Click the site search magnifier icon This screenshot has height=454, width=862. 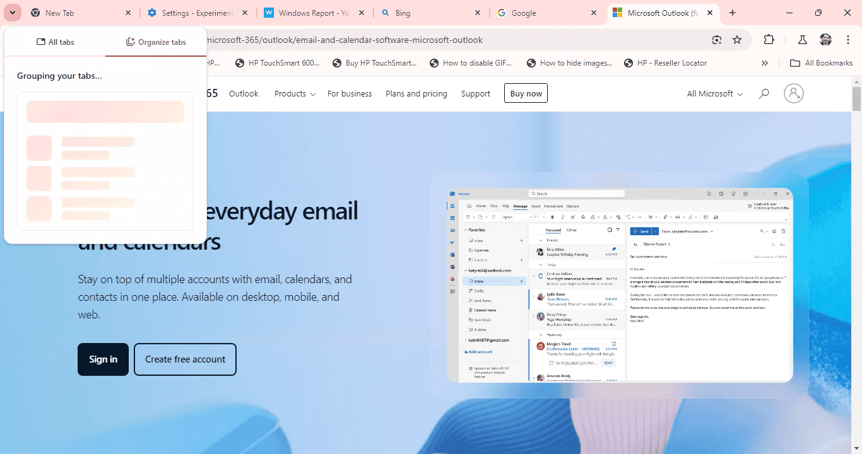(764, 93)
